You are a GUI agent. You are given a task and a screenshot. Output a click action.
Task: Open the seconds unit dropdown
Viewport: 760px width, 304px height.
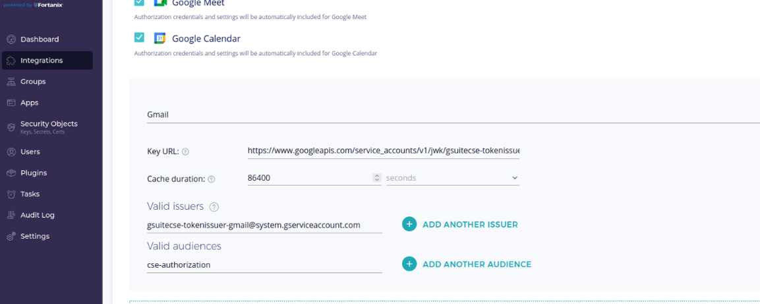pos(452,178)
